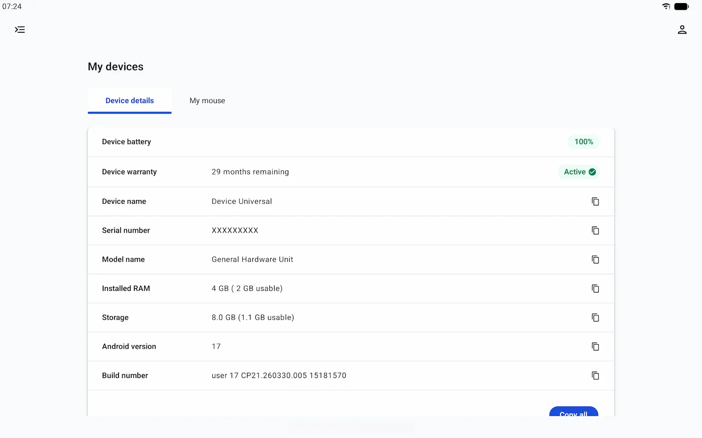Copy the Android version value
Screen dimensions: 702x438
coord(595,346)
